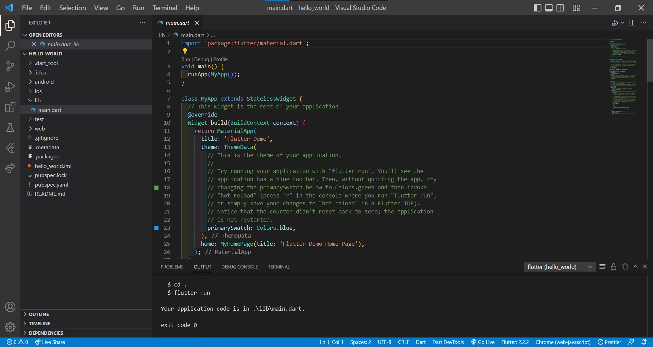
Task: Click the errors and warnings count
Action: [17, 342]
